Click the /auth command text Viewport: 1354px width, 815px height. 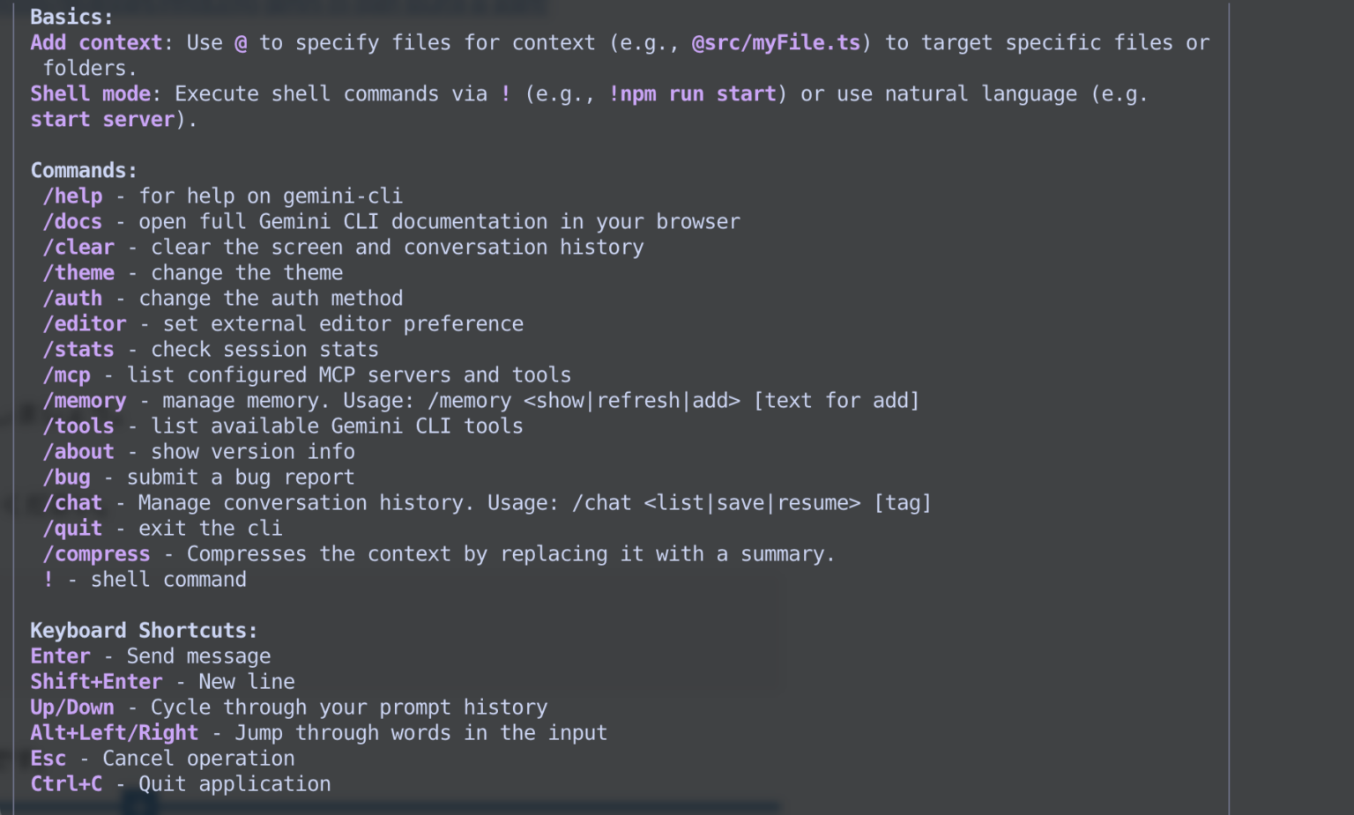click(72, 298)
